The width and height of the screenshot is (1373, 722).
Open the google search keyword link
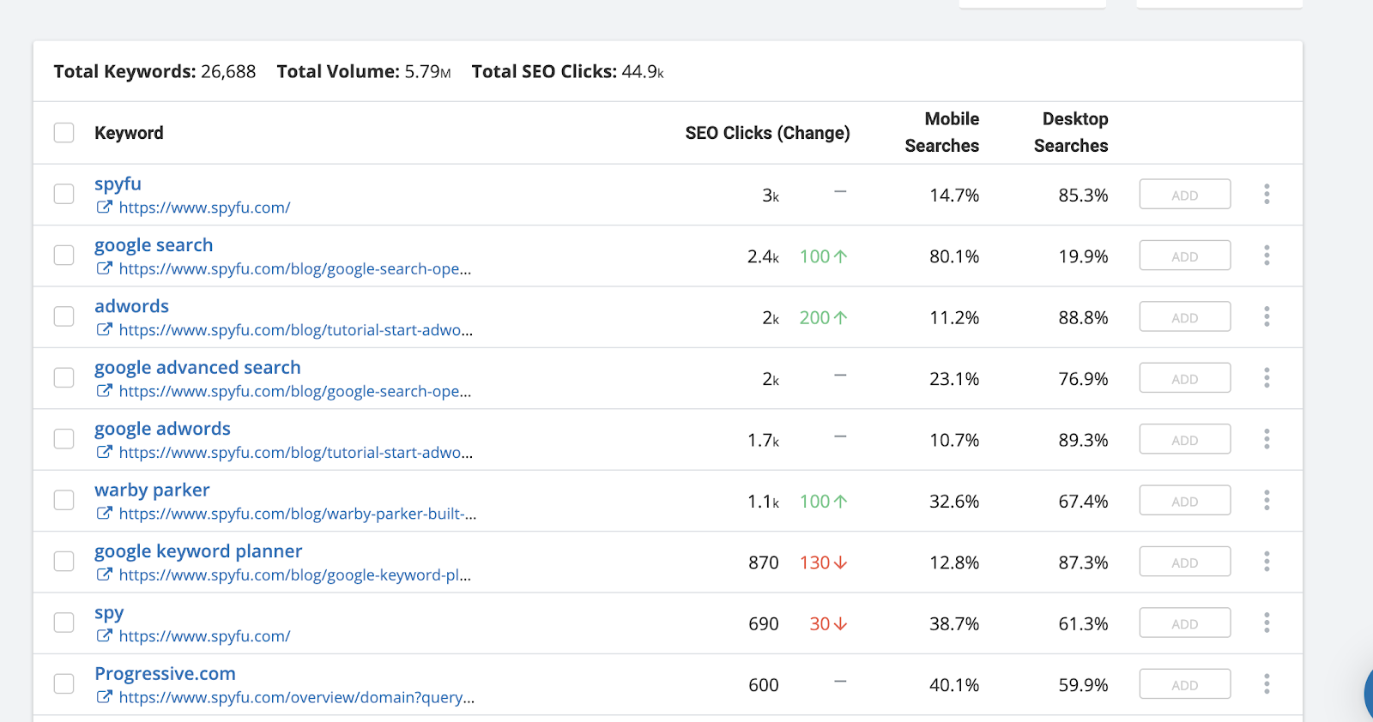[x=154, y=245]
